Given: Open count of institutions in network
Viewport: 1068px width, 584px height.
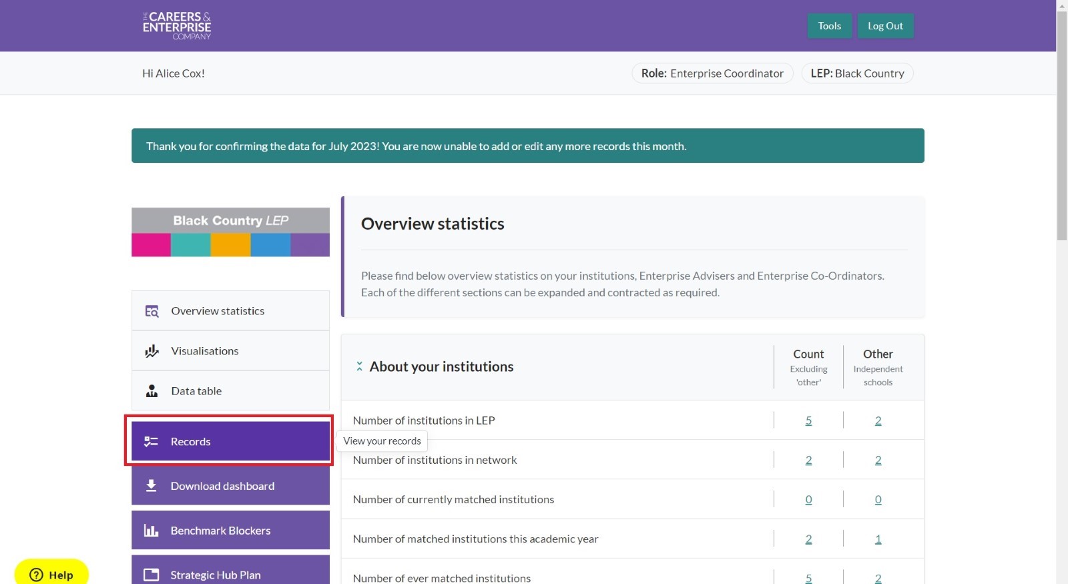Looking at the screenshot, I should (x=808, y=460).
